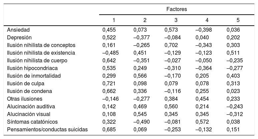Click the Ilusión hipocondriaca row label
The image size is (258, 139).
click(x=32, y=68)
